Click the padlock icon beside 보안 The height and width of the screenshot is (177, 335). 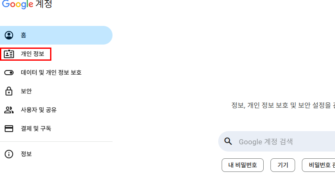click(x=9, y=91)
